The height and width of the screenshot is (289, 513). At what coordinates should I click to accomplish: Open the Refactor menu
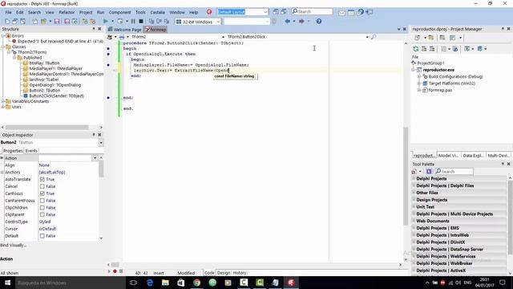pyautogui.click(x=67, y=12)
